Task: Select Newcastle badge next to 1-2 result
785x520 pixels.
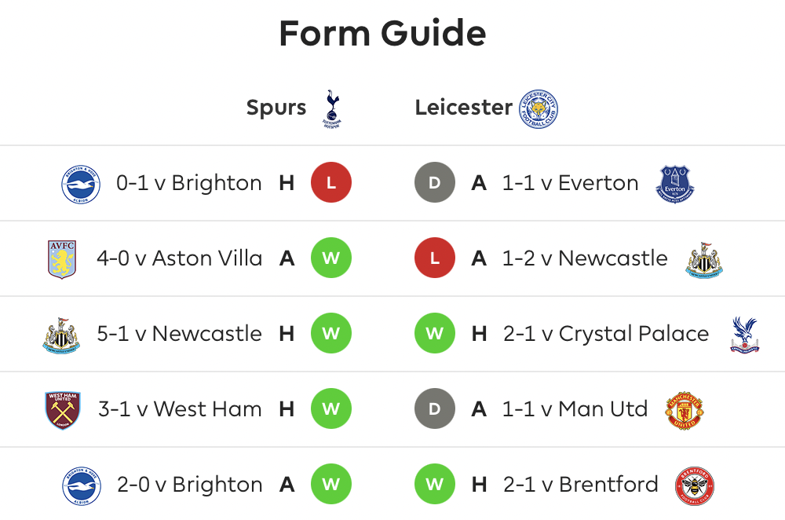Action: pyautogui.click(x=704, y=259)
